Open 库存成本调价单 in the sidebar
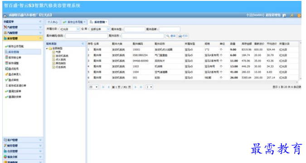The height and width of the screenshot is (163, 306). point(15,86)
